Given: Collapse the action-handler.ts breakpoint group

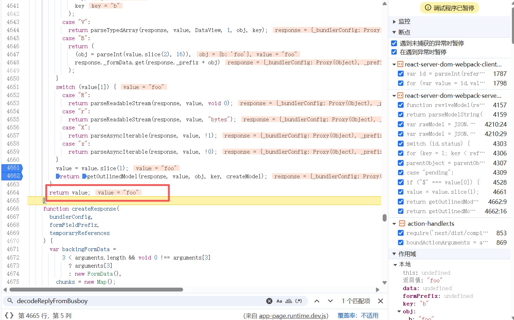Looking at the screenshot, I should click(x=394, y=224).
